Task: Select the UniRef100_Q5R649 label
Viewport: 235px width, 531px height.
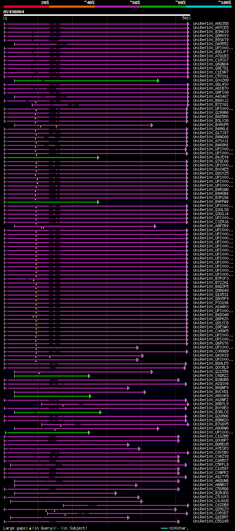Action: point(211,291)
